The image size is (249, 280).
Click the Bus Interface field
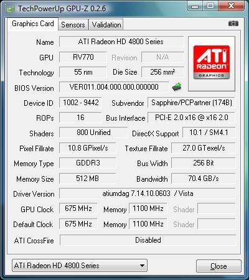[191, 118]
